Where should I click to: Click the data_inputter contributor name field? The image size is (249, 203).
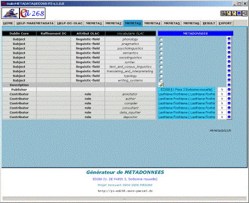[187, 112]
